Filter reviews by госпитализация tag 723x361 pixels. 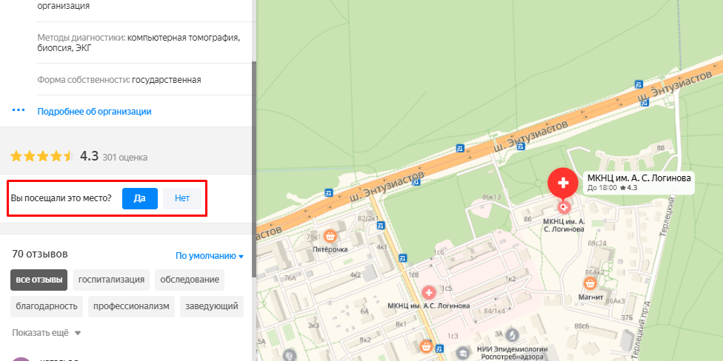111,280
